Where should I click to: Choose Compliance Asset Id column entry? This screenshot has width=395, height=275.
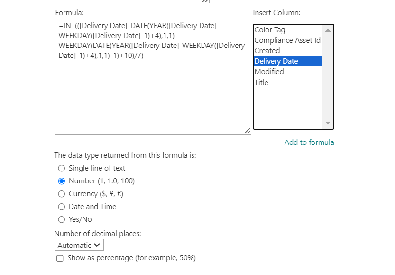[288, 40]
